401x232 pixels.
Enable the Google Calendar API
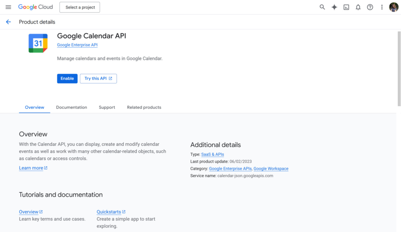pyautogui.click(x=67, y=78)
